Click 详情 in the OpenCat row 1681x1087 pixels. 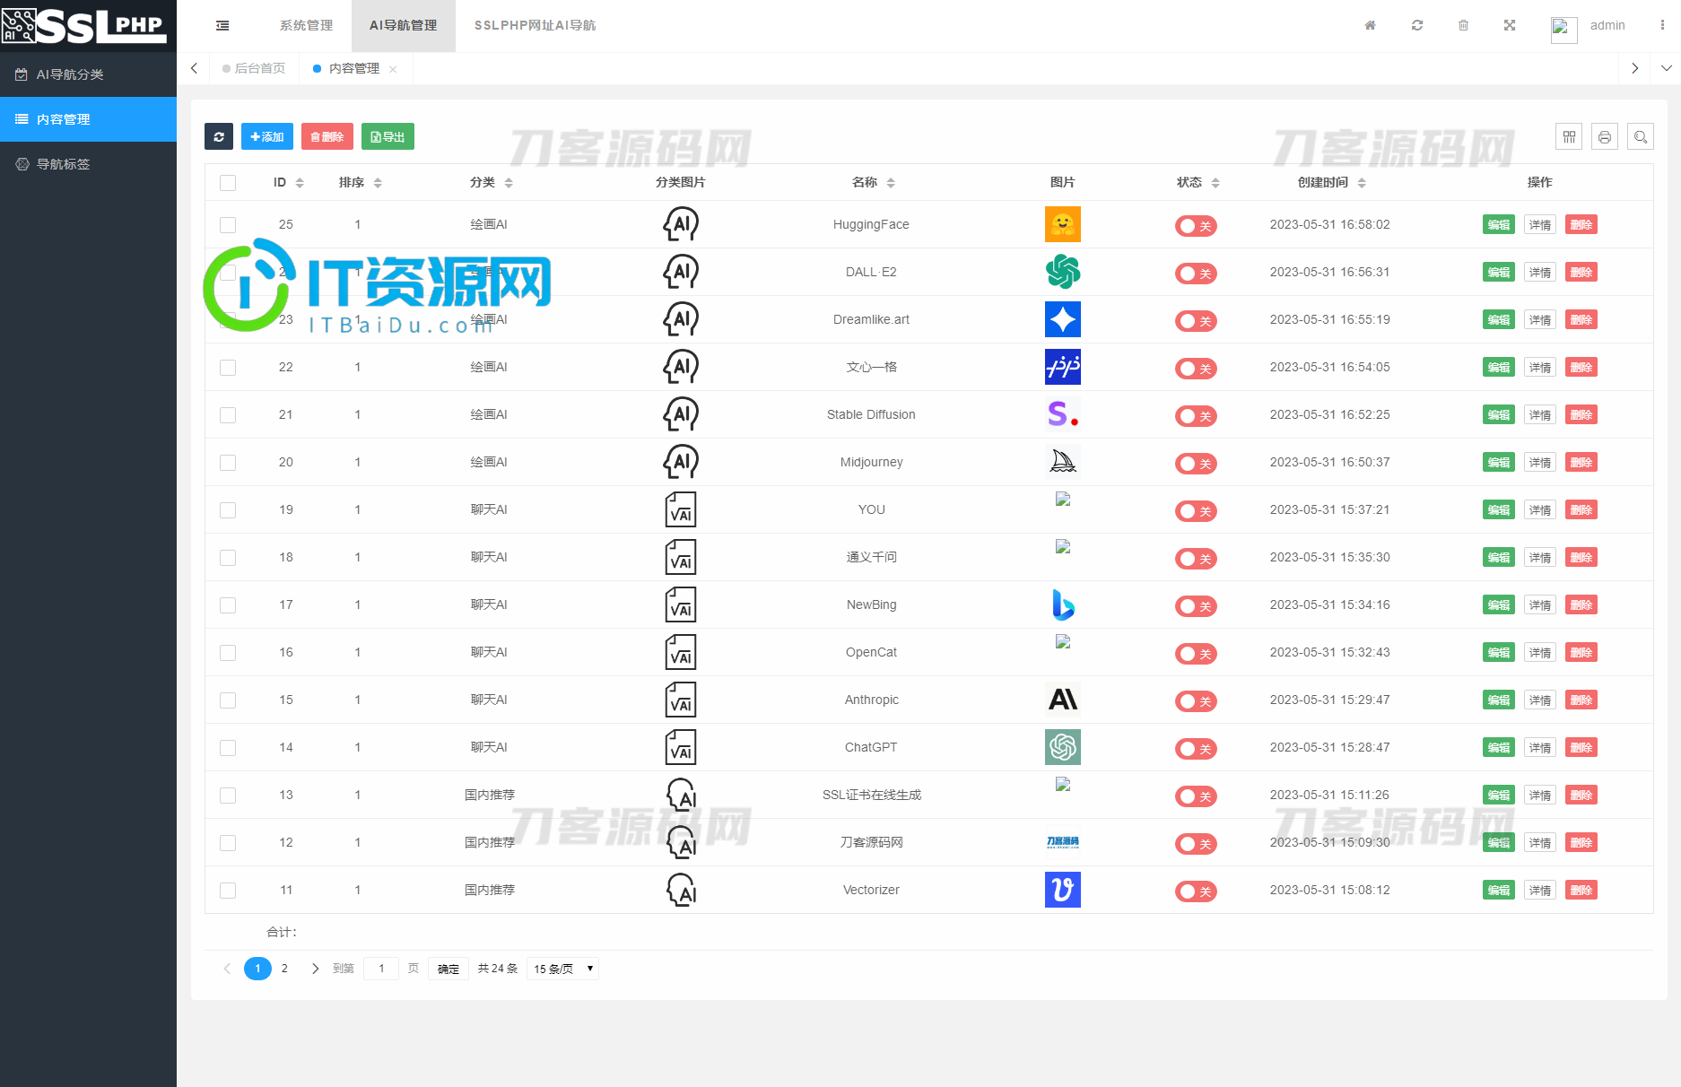click(x=1540, y=653)
